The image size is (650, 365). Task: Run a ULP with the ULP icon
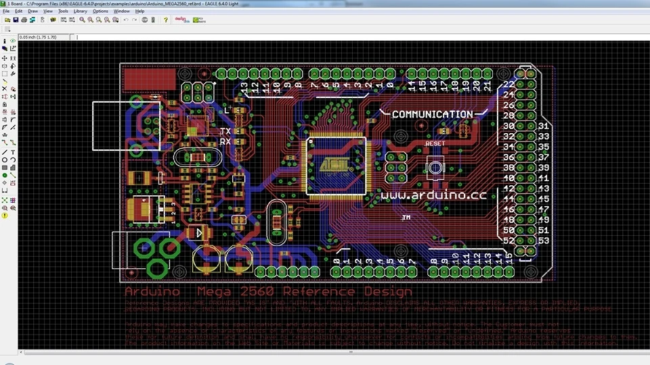(x=72, y=20)
